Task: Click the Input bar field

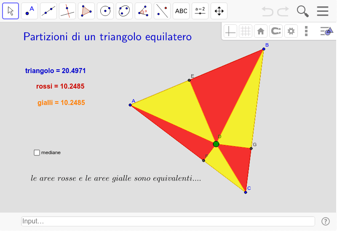Action: pos(168,221)
